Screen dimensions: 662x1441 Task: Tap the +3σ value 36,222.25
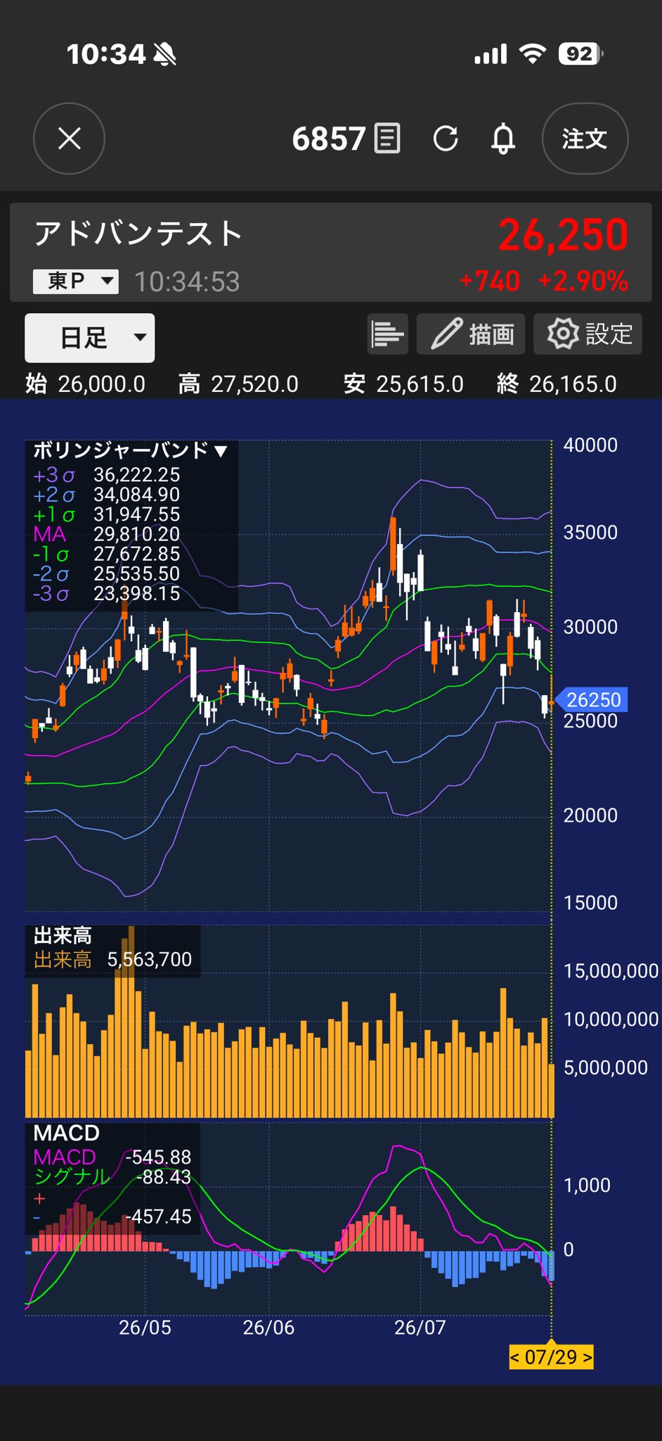pyautogui.click(x=136, y=475)
